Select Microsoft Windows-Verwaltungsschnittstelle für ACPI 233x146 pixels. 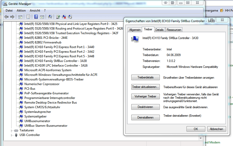pos(61,75)
